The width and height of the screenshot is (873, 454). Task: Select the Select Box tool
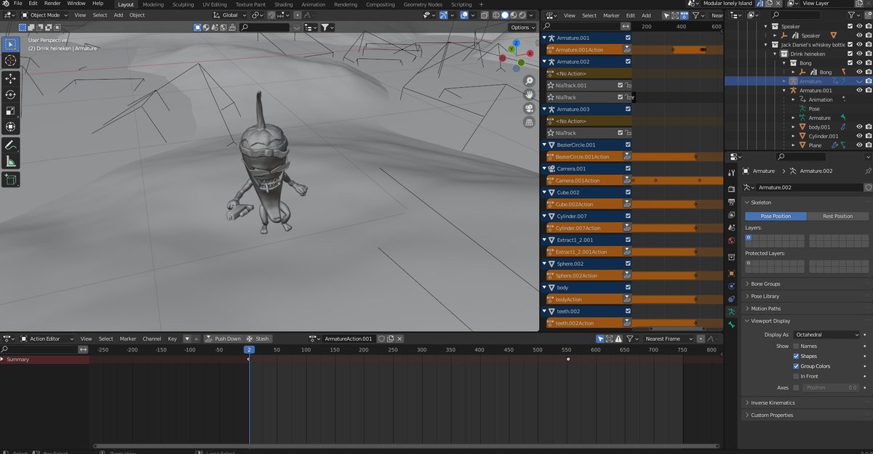10,45
